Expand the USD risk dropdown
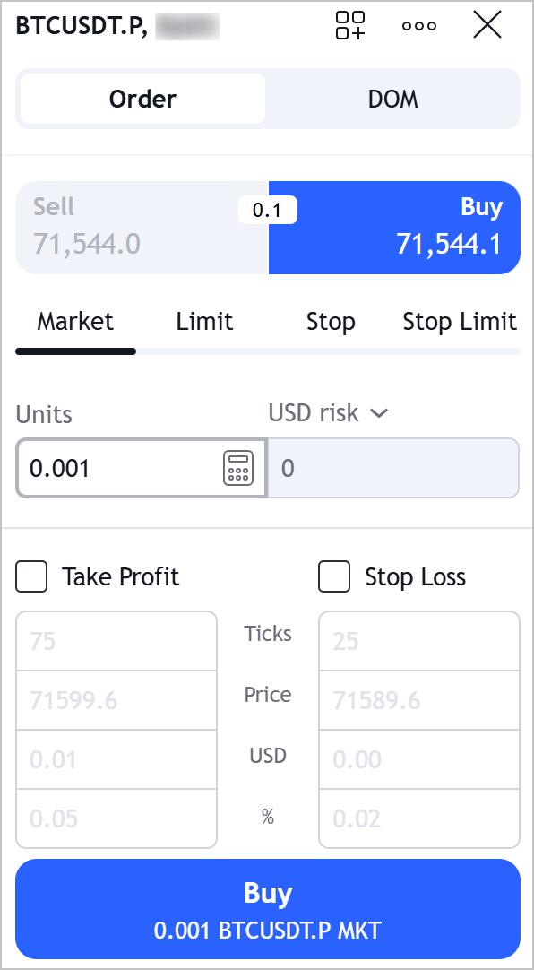This screenshot has width=534, height=970. click(x=328, y=412)
